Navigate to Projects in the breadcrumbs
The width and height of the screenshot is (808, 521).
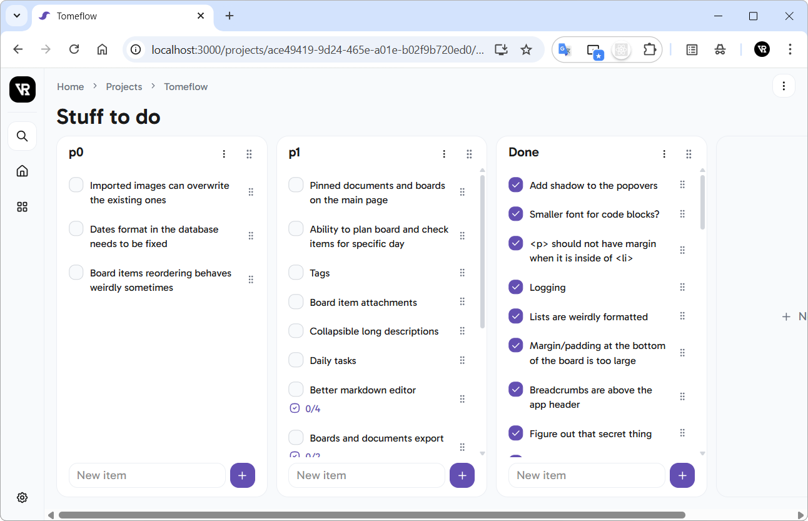coord(124,87)
